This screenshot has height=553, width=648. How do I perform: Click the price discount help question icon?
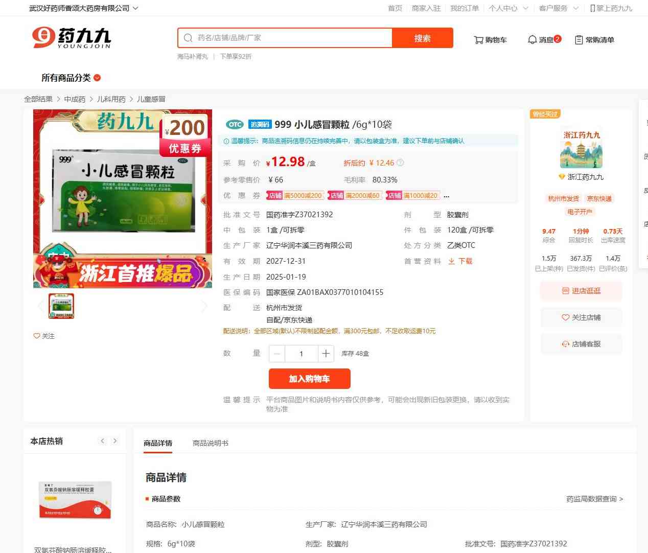tap(400, 163)
